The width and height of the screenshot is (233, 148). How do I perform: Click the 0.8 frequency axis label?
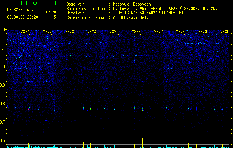pos(3,104)
